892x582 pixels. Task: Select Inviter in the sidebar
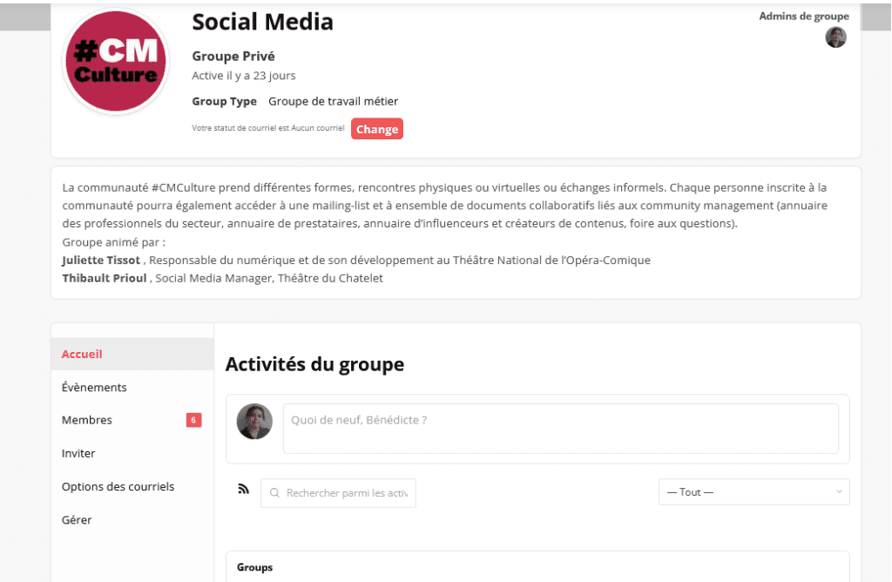coord(78,453)
